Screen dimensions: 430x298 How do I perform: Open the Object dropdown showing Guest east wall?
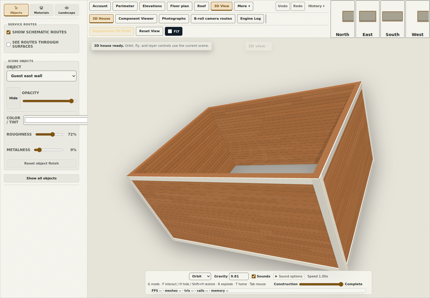click(42, 76)
